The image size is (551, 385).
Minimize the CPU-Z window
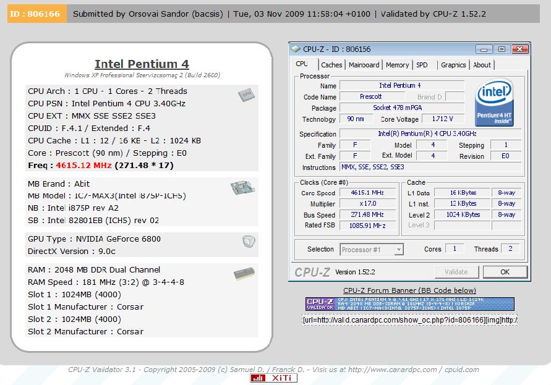tap(484, 49)
